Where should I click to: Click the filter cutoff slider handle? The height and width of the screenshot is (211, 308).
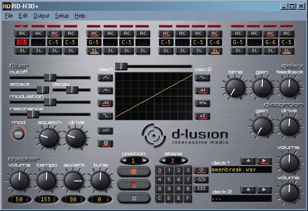click(x=49, y=77)
